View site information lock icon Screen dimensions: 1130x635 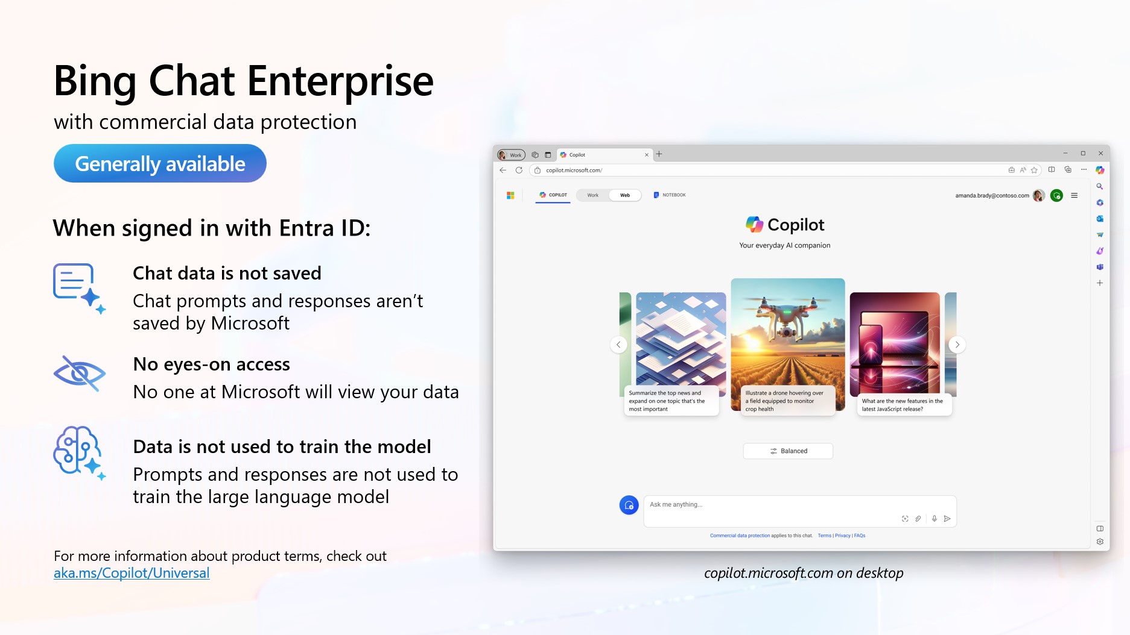click(538, 170)
